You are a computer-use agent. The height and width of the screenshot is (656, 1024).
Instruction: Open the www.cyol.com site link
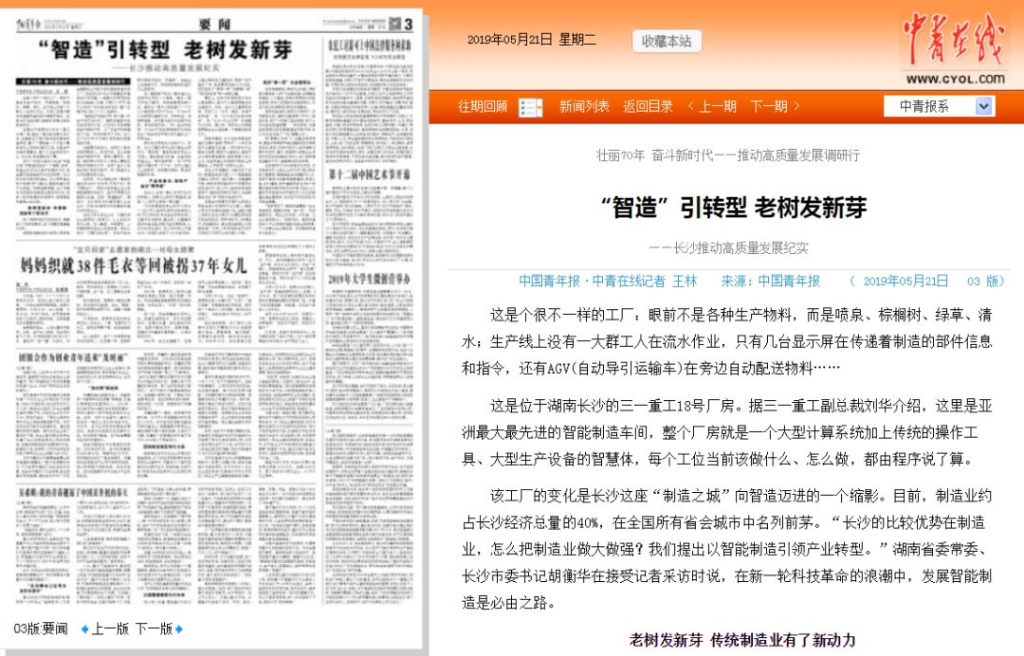click(955, 79)
